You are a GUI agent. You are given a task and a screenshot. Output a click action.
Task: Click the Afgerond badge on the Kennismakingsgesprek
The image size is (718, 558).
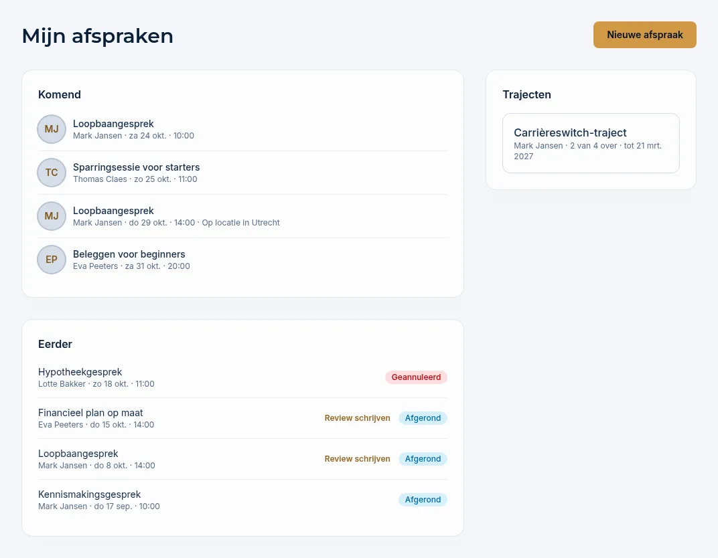(x=423, y=500)
